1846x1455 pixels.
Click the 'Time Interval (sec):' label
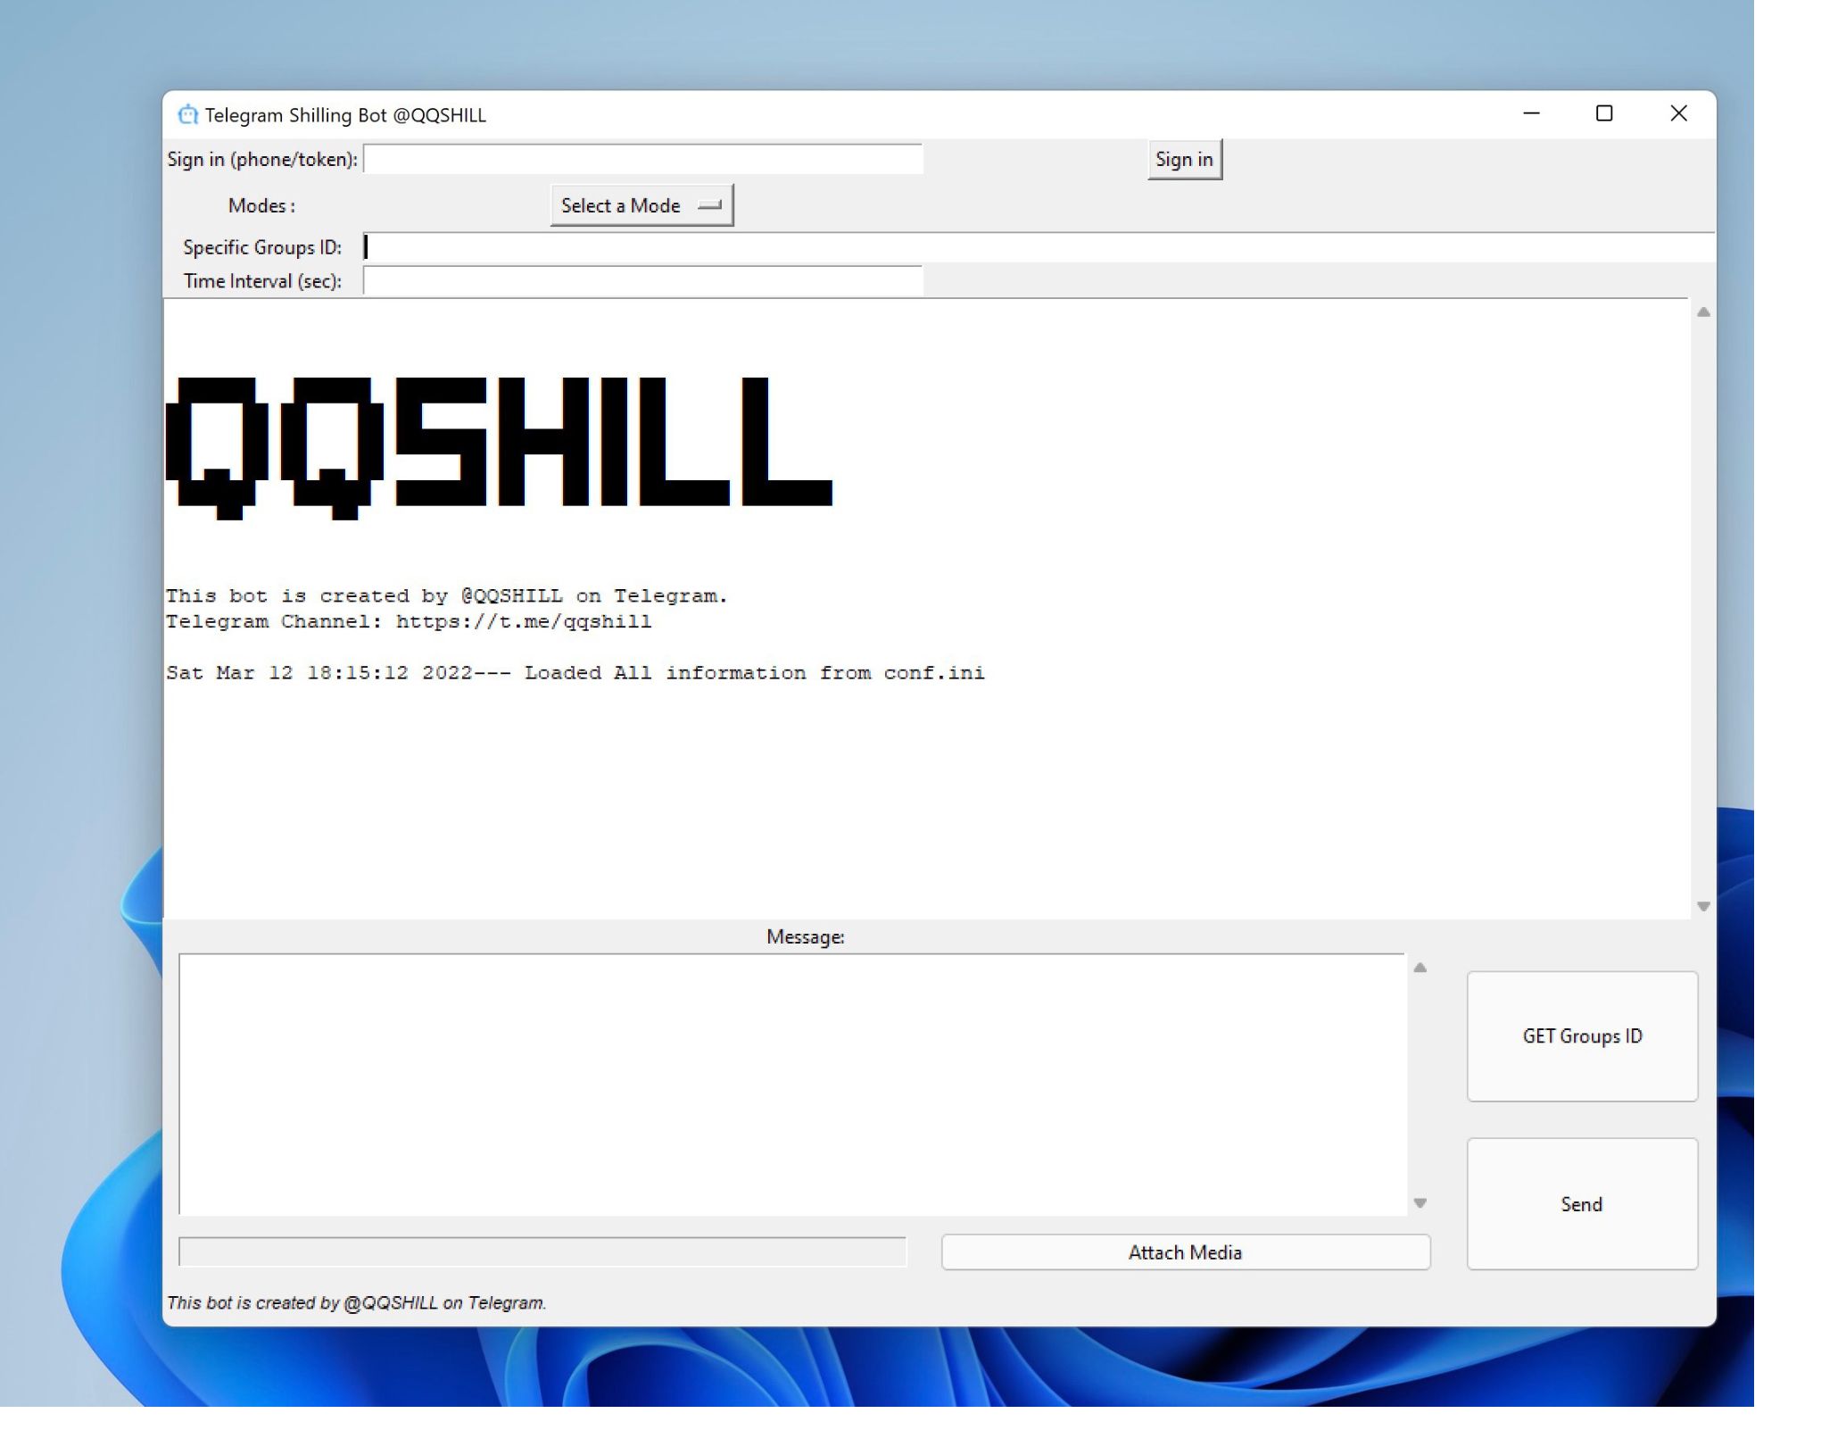[x=262, y=281]
